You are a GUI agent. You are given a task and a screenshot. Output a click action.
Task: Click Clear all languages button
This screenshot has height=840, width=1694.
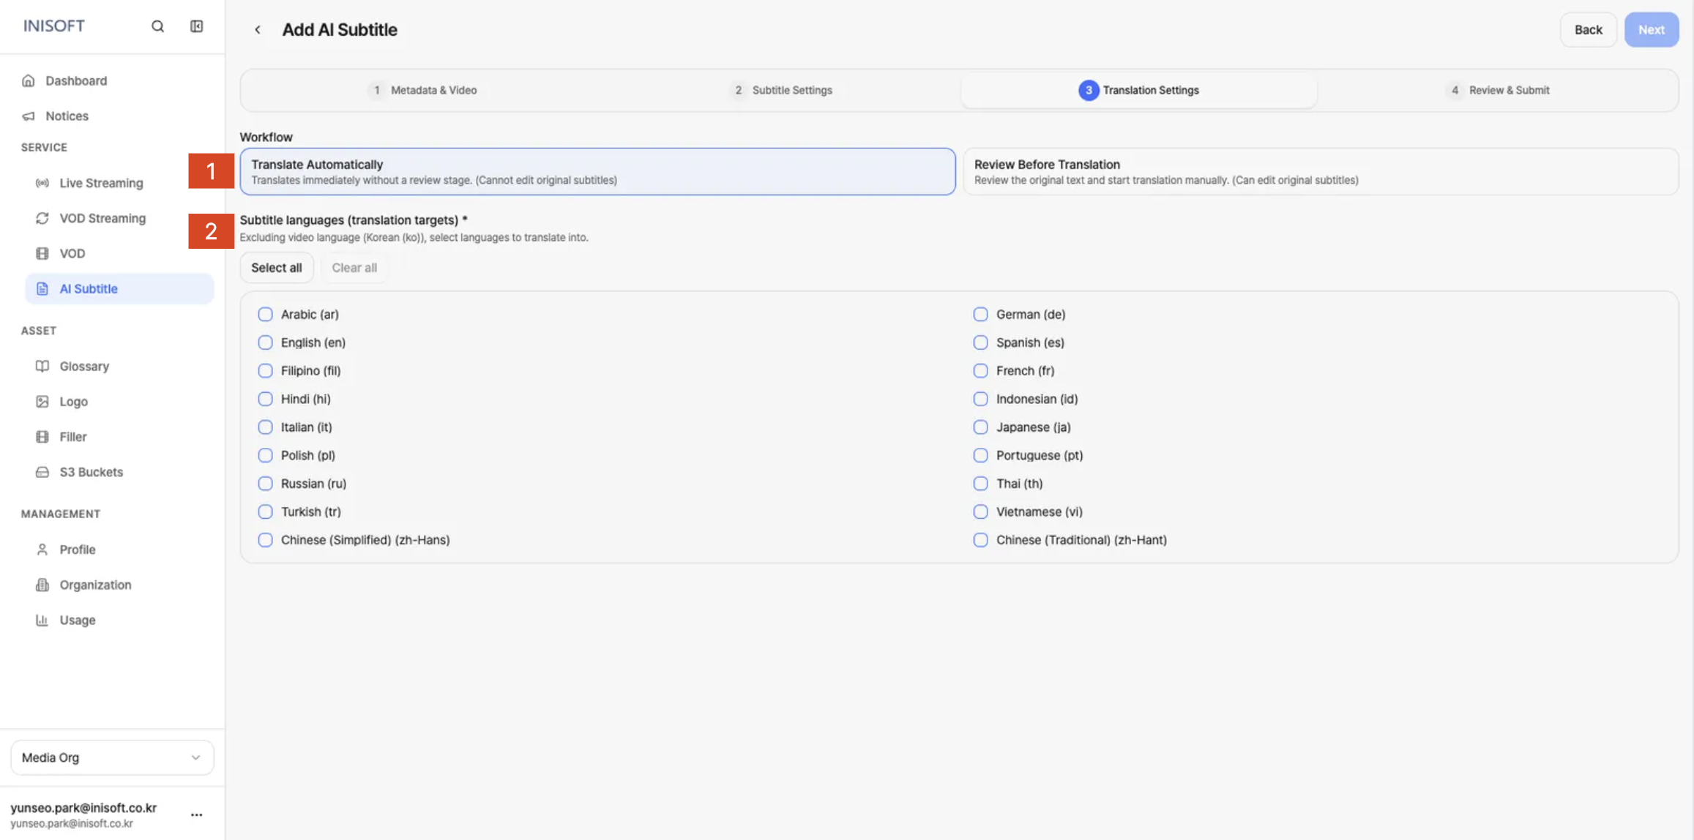tap(354, 267)
